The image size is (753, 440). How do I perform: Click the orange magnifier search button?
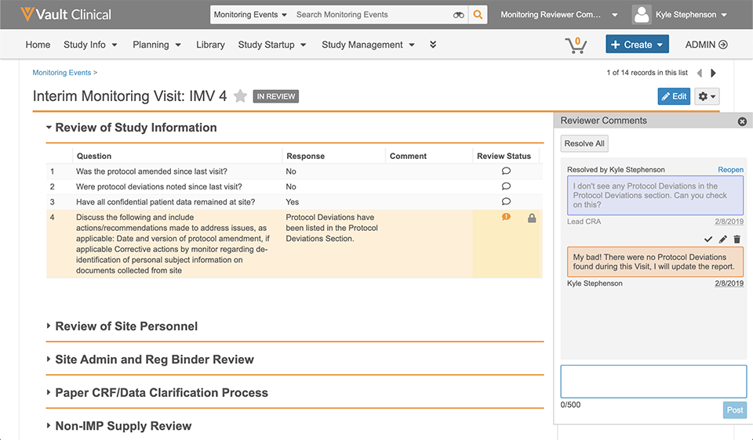[x=478, y=15]
